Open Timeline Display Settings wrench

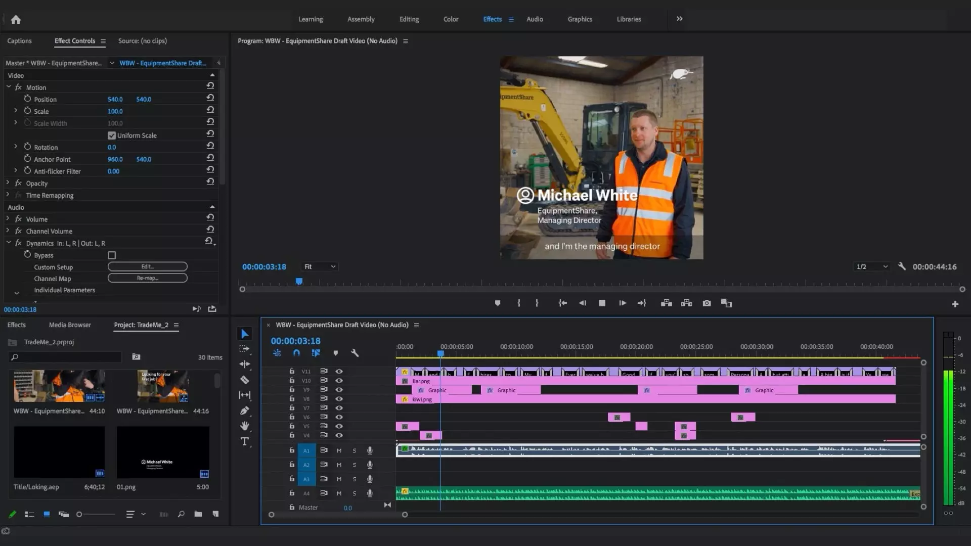click(x=355, y=353)
